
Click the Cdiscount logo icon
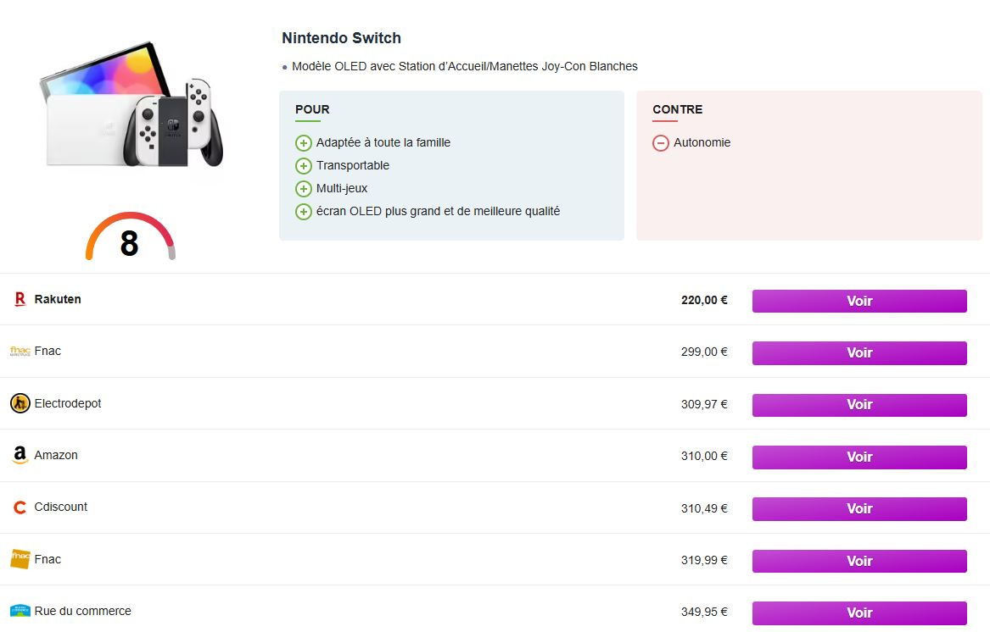click(20, 507)
